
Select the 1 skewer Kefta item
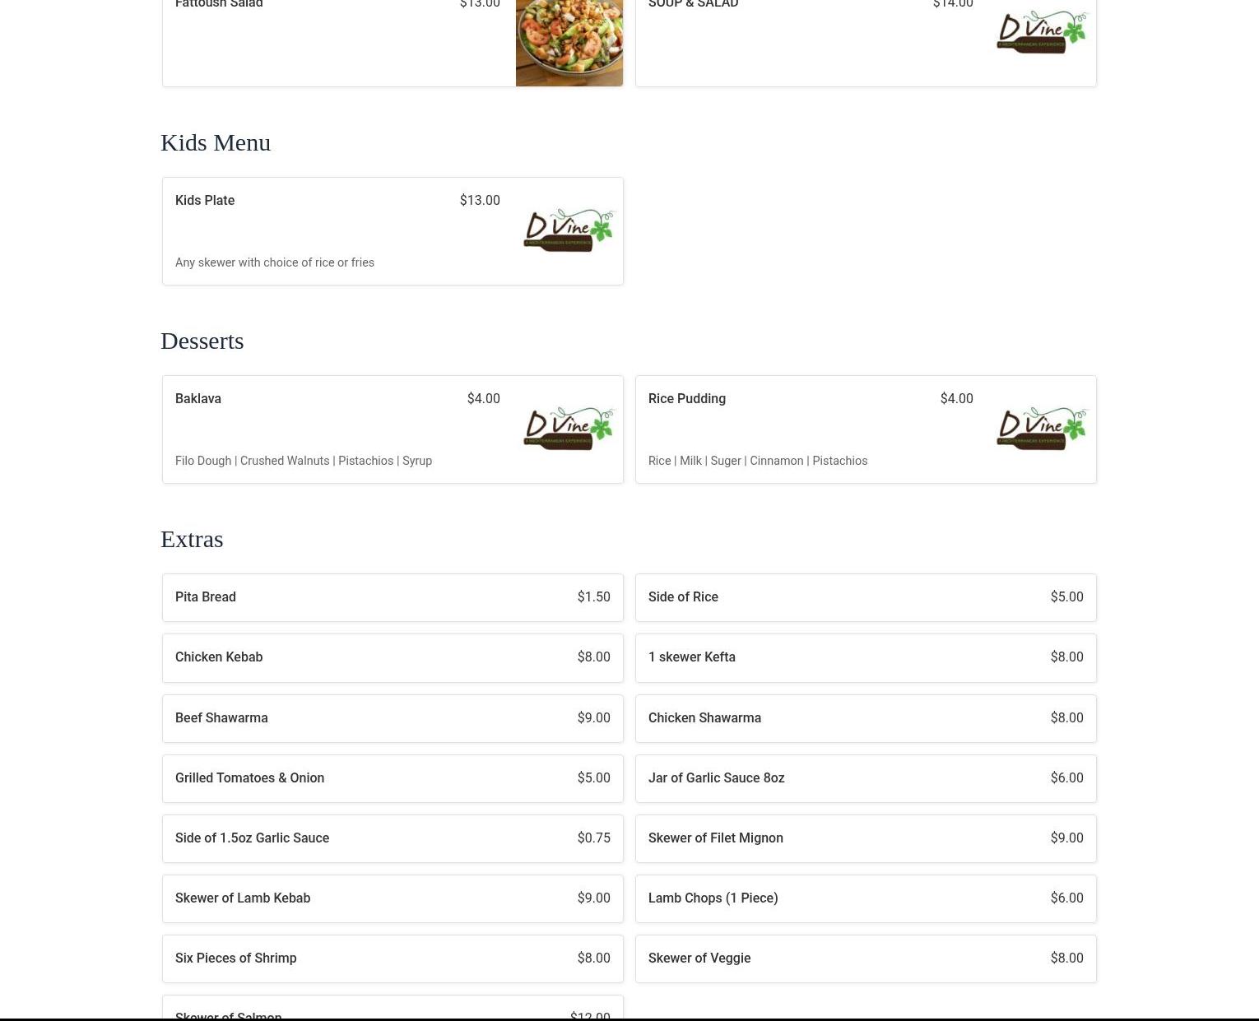[866, 657]
